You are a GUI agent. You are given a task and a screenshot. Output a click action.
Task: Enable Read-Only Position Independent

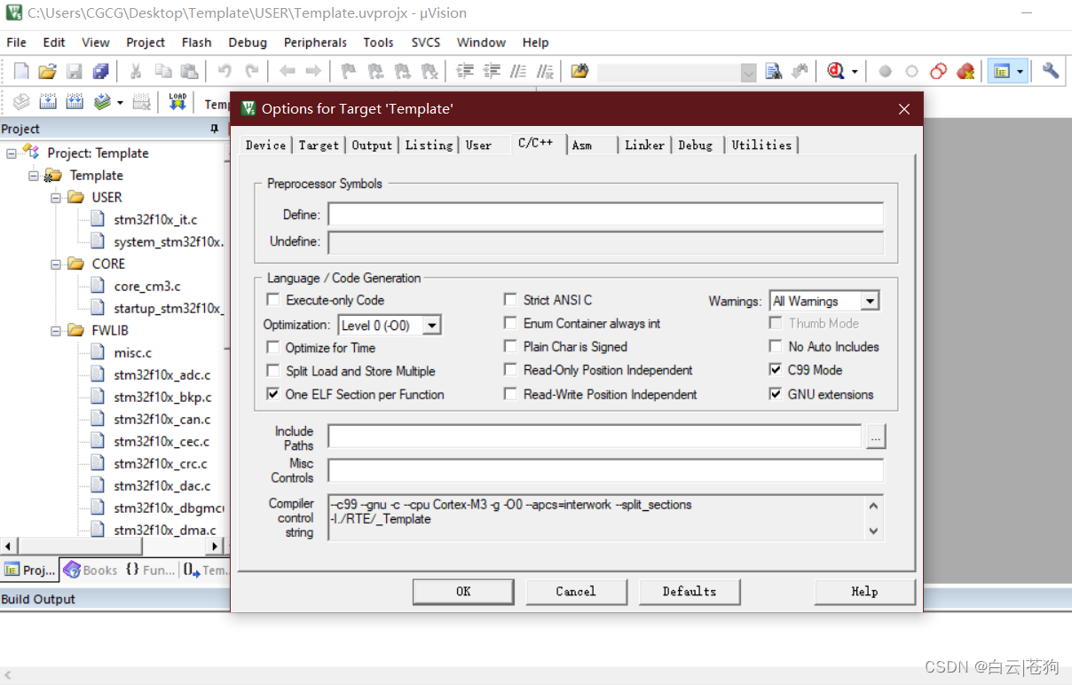click(x=510, y=370)
